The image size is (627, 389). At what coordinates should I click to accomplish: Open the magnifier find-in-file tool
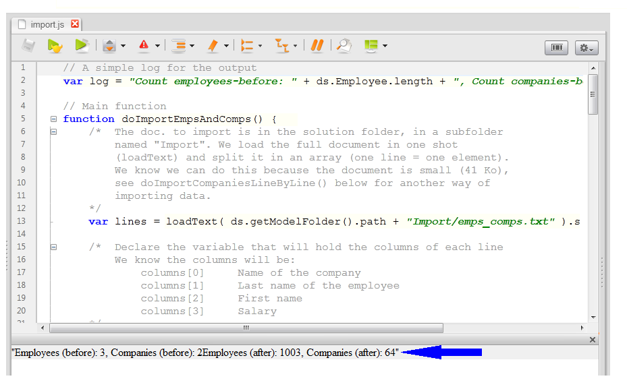(x=344, y=46)
